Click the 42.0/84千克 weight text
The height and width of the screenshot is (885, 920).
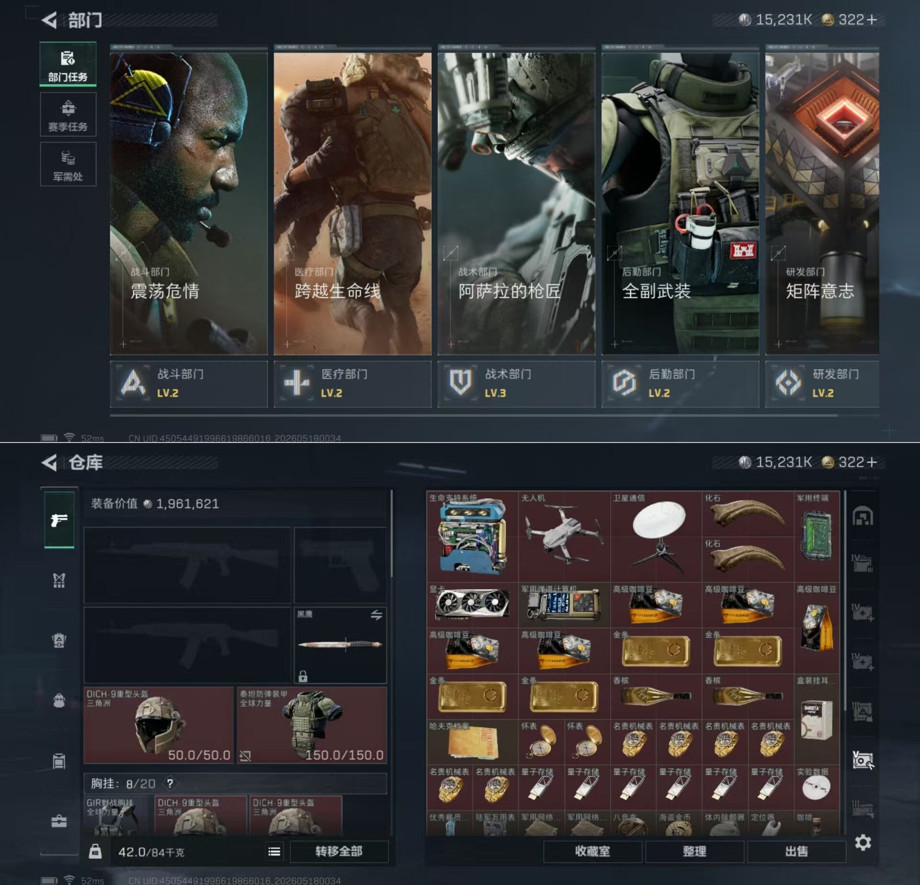click(151, 852)
